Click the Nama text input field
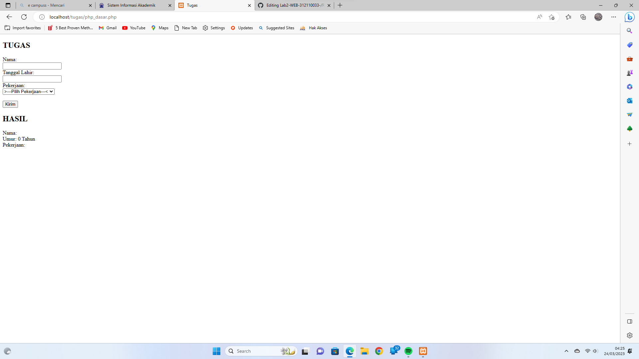 coord(32,66)
